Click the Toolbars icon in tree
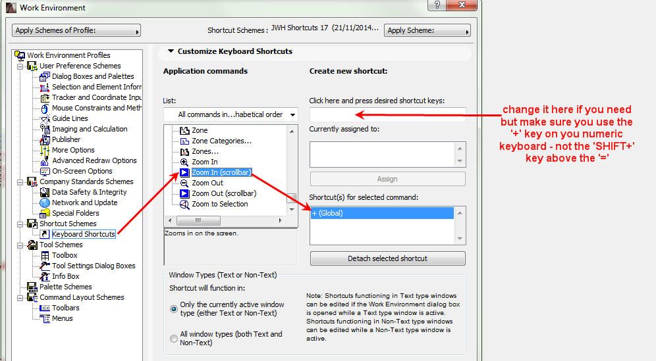The width and height of the screenshot is (656, 361). (44, 308)
